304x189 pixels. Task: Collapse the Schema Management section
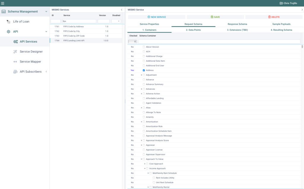(46, 12)
